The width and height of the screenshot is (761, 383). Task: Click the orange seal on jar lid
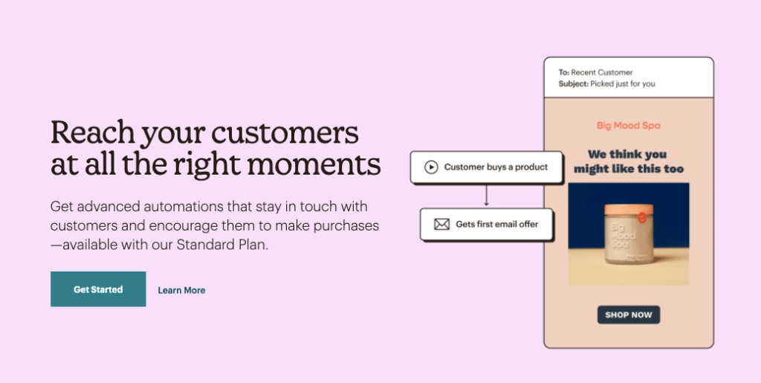(642, 217)
